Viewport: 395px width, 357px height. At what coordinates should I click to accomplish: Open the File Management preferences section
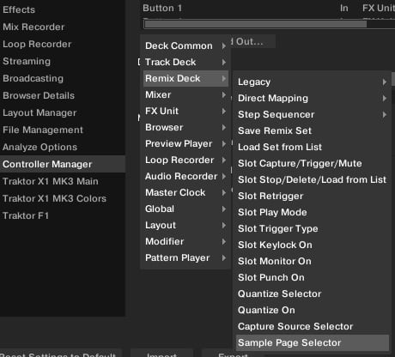tap(63, 130)
